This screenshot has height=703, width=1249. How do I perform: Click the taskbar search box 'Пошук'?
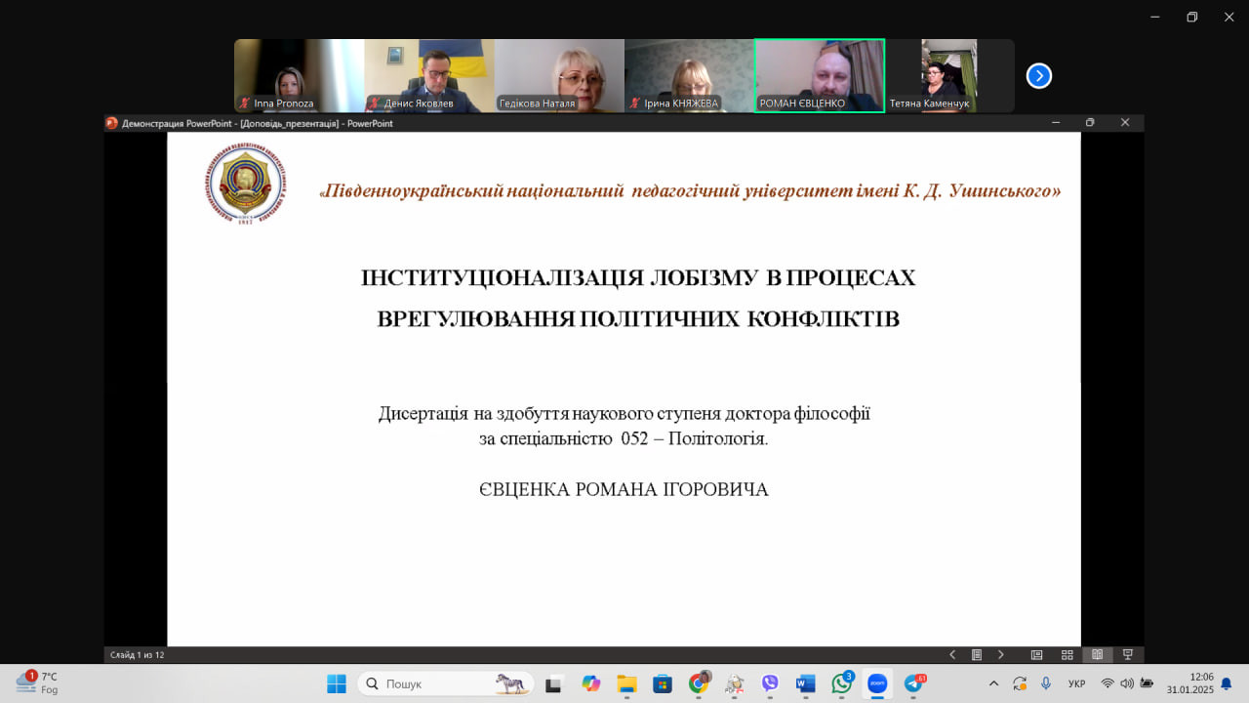click(447, 683)
